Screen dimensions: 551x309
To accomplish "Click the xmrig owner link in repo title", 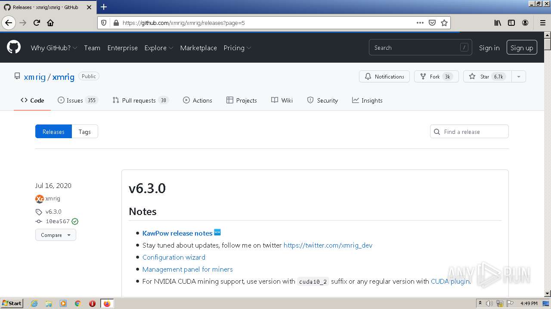I will tap(34, 77).
